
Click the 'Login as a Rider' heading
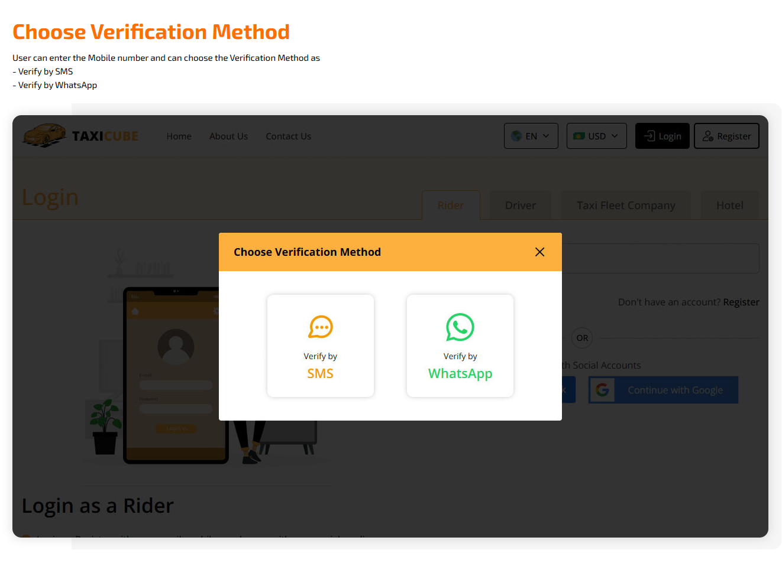[98, 506]
